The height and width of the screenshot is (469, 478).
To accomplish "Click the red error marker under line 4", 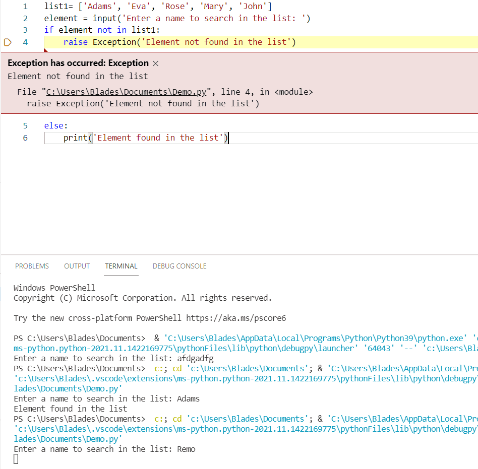I will pos(45,49).
